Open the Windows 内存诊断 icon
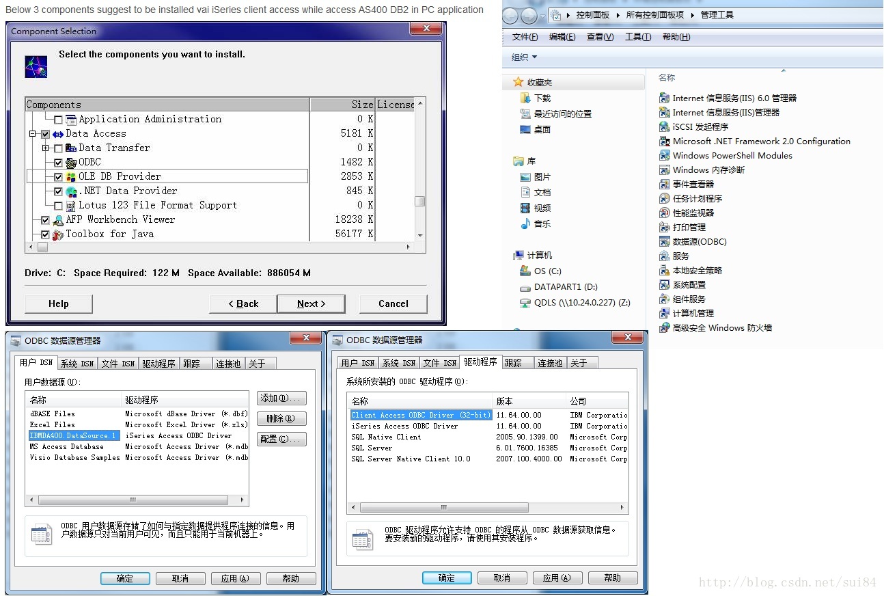This screenshot has height=596, width=884. (664, 170)
